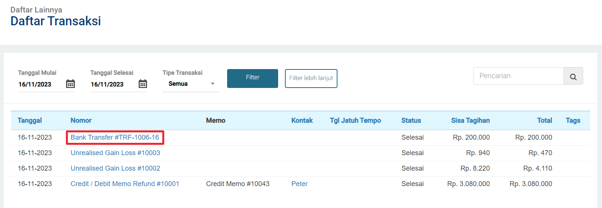Focus the Pencarian search field
This screenshot has width=602, height=208.
tap(518, 76)
